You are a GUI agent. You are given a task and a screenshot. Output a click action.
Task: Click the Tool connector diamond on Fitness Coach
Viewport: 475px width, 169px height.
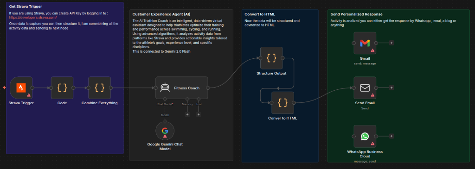point(199,99)
